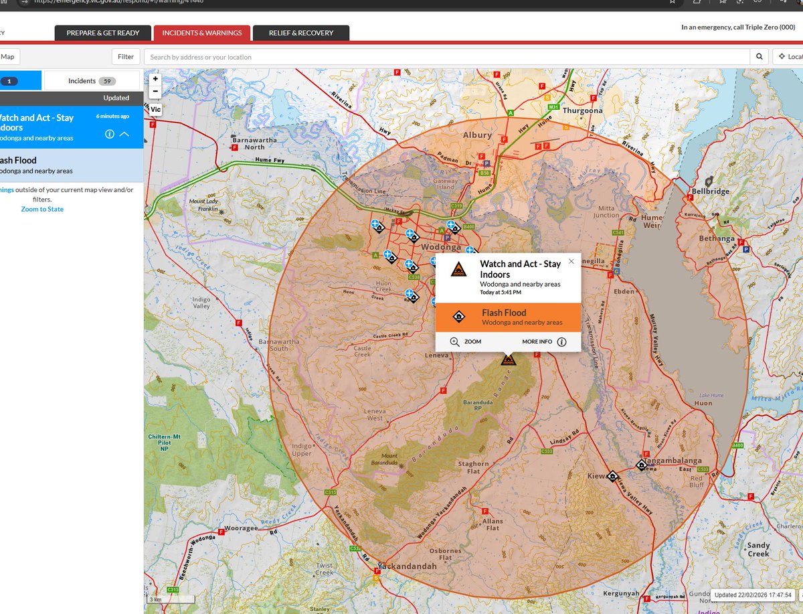Collapse the Watch and Act sidebar entry

[124, 135]
